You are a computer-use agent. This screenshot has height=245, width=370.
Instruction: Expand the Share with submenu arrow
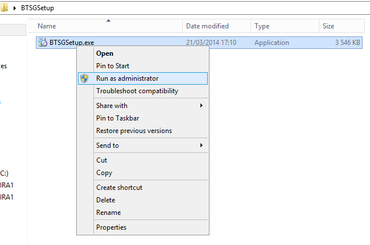pyautogui.click(x=202, y=106)
